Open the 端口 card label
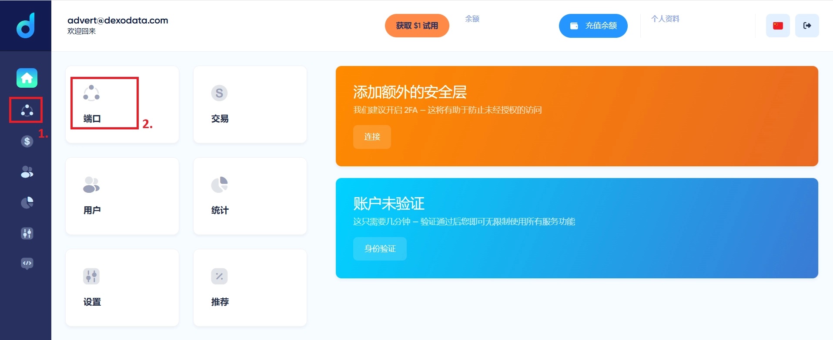This screenshot has width=833, height=340. pos(92,119)
